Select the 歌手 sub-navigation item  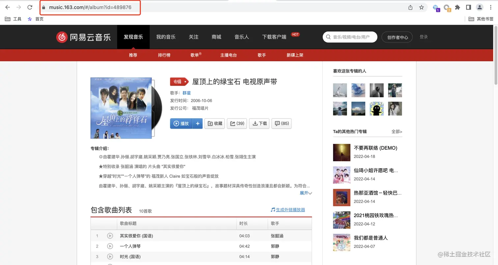click(x=262, y=55)
